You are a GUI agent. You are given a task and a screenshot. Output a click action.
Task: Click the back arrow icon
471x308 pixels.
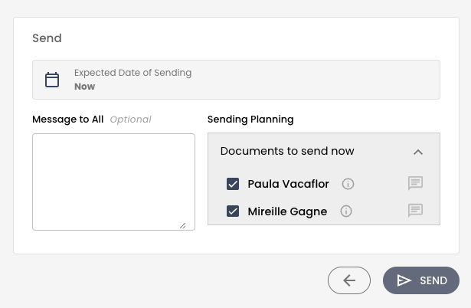coord(349,280)
